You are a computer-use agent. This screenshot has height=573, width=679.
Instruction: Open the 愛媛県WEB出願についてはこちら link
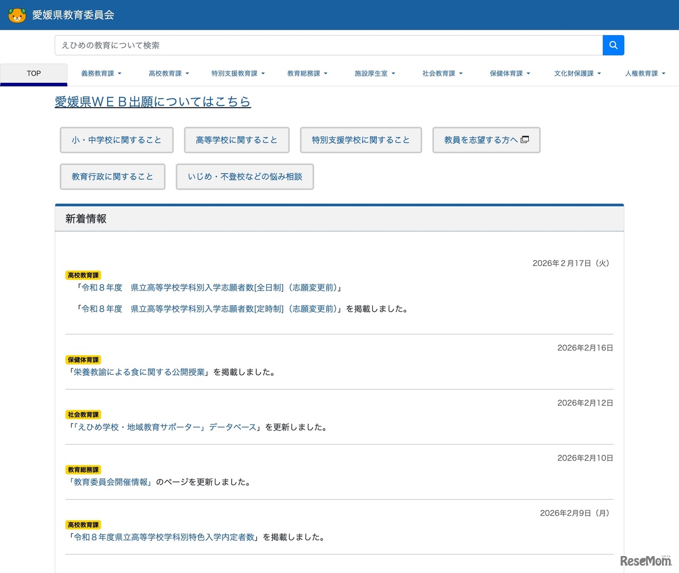(x=152, y=101)
